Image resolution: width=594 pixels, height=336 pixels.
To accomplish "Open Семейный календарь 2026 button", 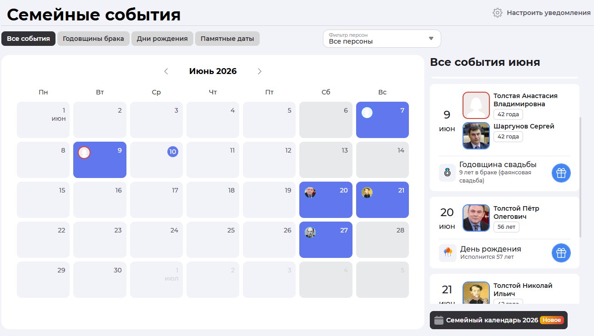I will (x=498, y=320).
